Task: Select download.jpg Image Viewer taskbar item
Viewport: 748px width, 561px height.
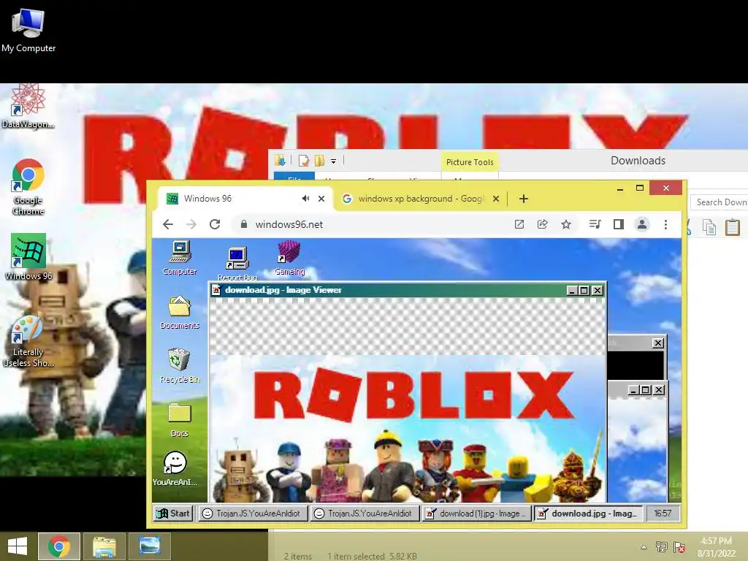Action: tap(588, 514)
